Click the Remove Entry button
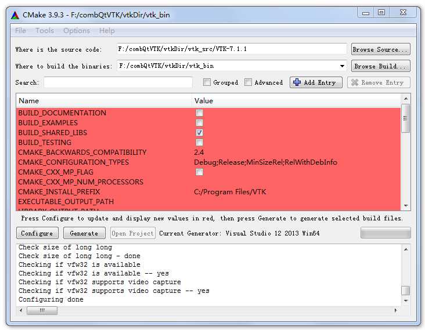The height and width of the screenshot is (330, 425). point(379,82)
